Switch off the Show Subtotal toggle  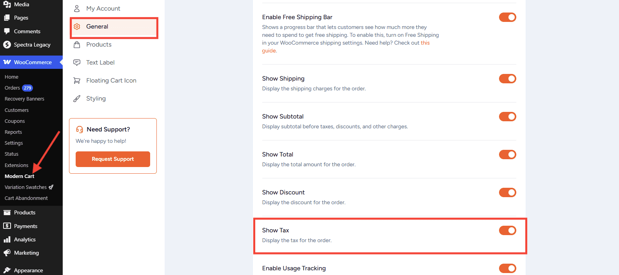[507, 117]
